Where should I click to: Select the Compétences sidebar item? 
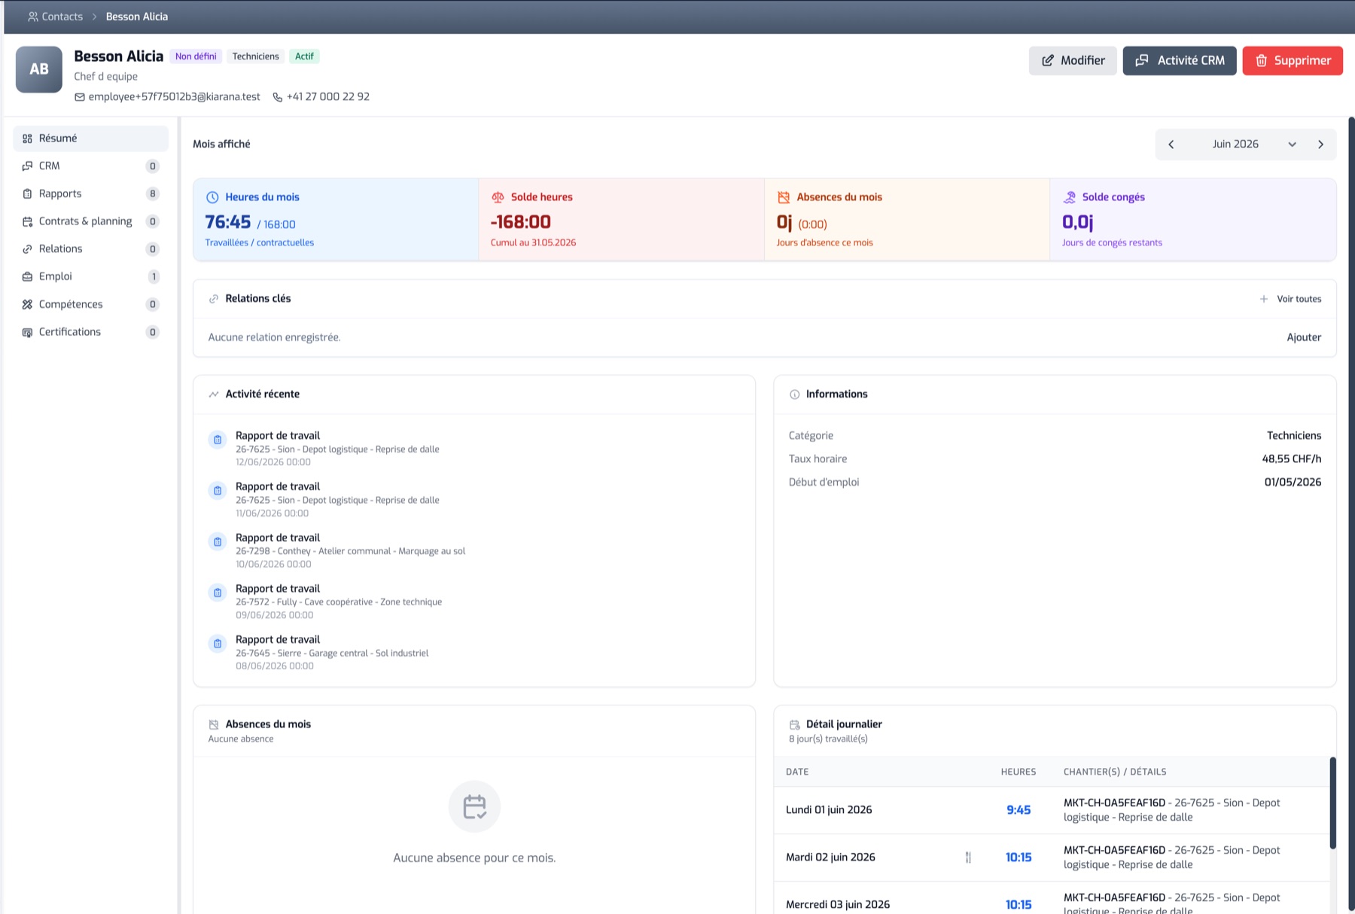(x=90, y=304)
